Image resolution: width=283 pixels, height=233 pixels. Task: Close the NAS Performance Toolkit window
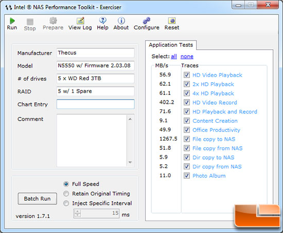pos(268,5)
